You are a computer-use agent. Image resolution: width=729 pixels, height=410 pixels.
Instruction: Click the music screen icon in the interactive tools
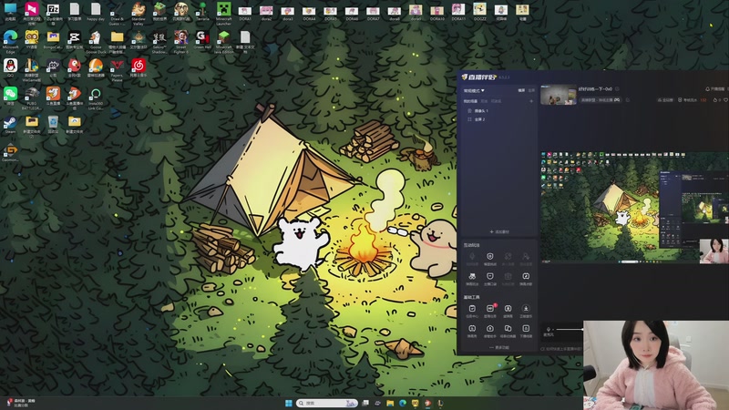[526, 276]
